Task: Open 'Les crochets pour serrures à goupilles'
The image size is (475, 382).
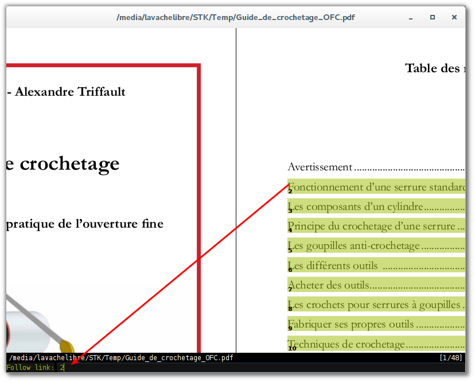Action: coord(376,304)
